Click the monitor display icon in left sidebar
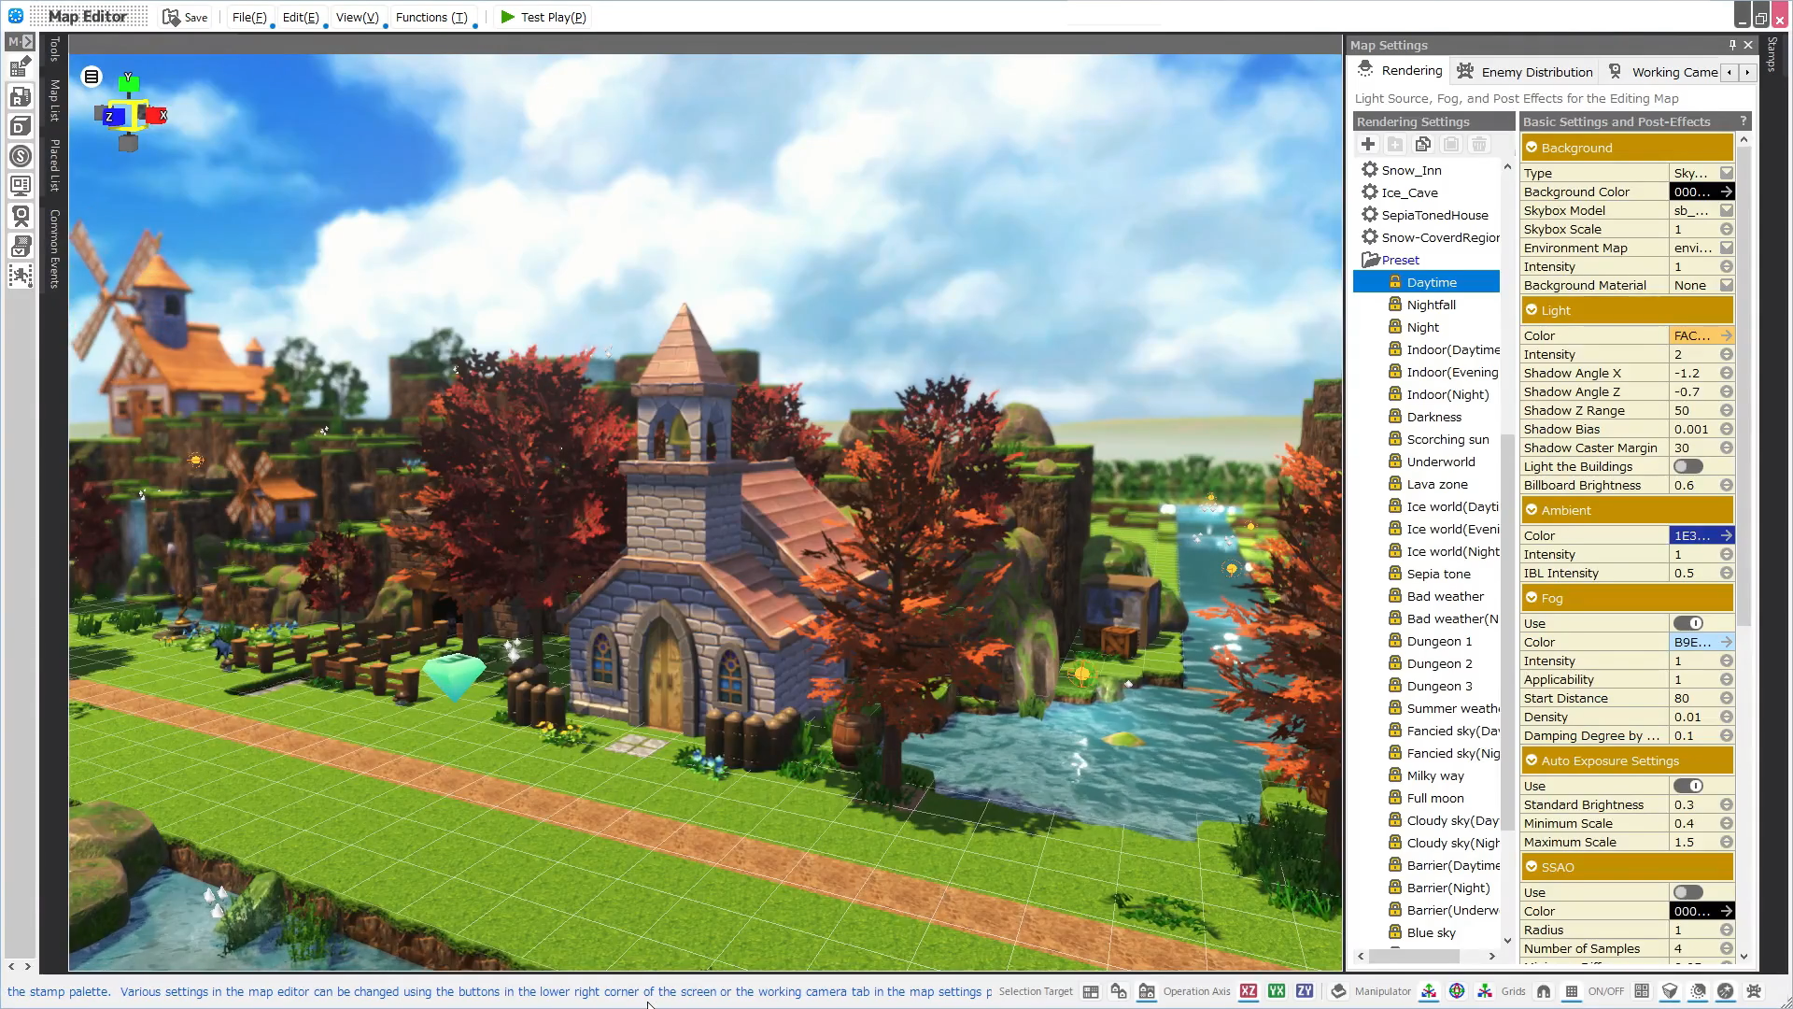 point(21,185)
